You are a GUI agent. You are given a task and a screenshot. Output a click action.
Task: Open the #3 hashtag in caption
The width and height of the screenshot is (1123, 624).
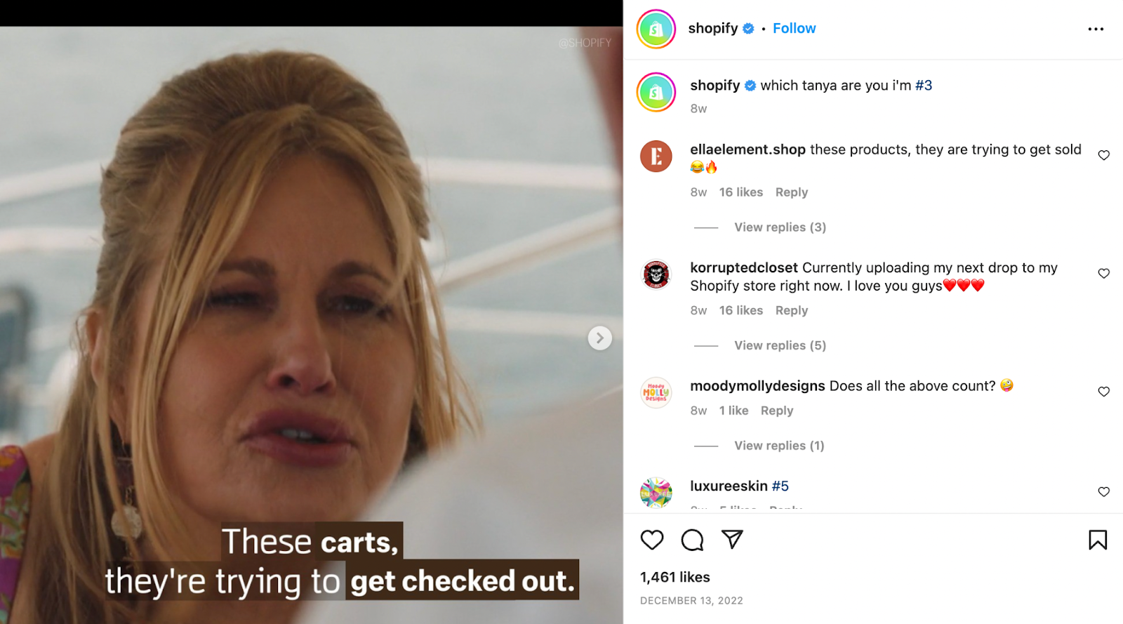point(924,86)
